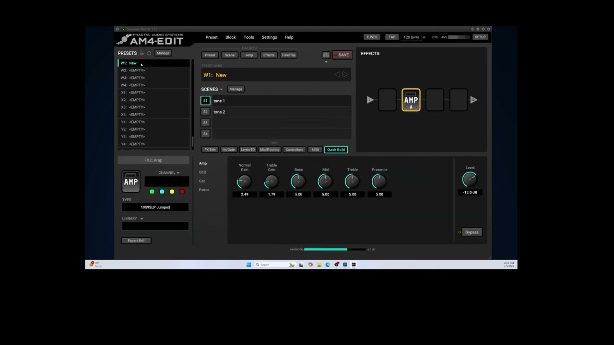Open Microsoft Edge from the taskbar
This screenshot has width=614, height=345.
(x=328, y=264)
